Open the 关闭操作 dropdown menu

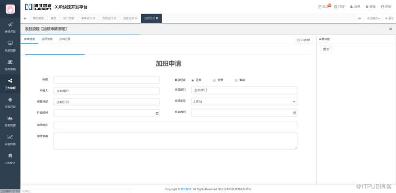373,18
